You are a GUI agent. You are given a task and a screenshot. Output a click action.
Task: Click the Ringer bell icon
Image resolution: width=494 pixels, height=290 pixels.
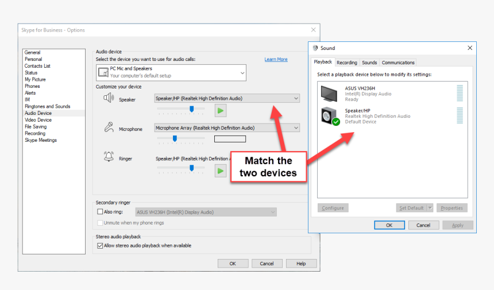coord(109,157)
